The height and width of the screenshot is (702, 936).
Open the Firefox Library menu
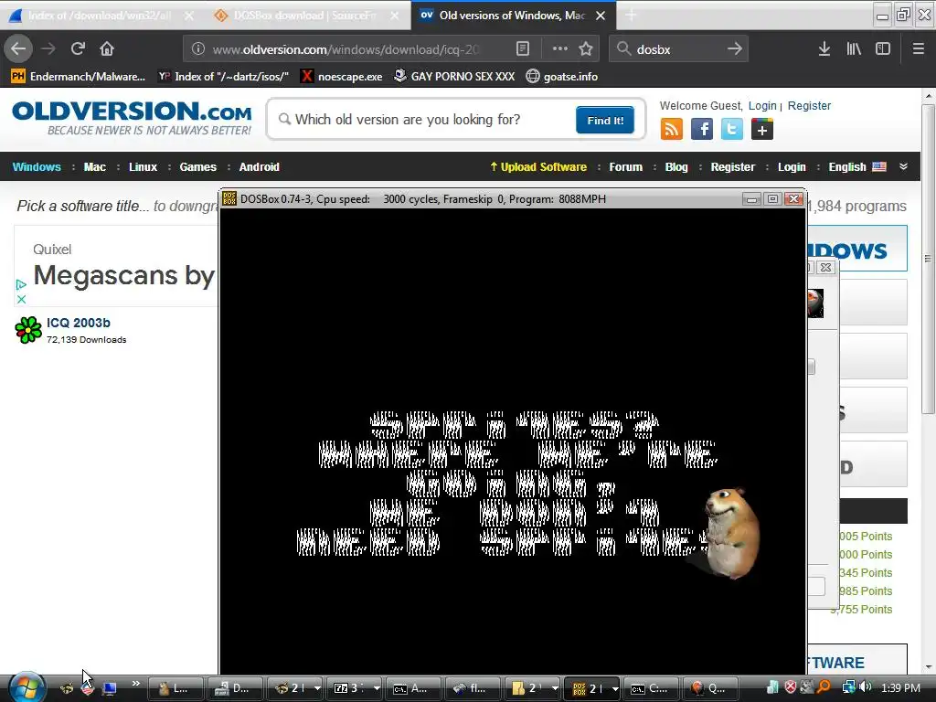(854, 49)
